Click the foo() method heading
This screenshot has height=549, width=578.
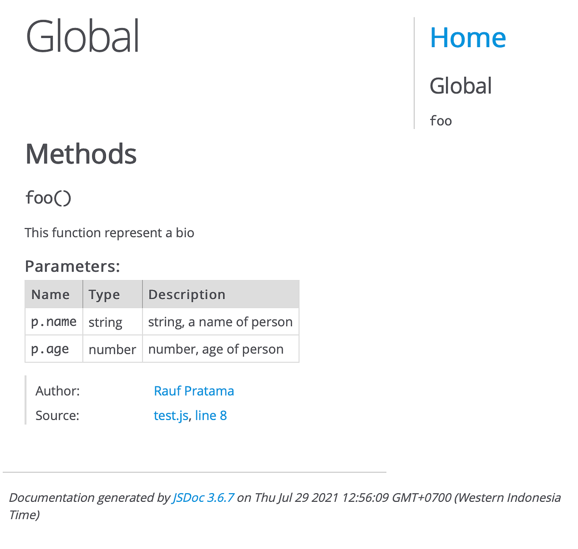point(48,197)
